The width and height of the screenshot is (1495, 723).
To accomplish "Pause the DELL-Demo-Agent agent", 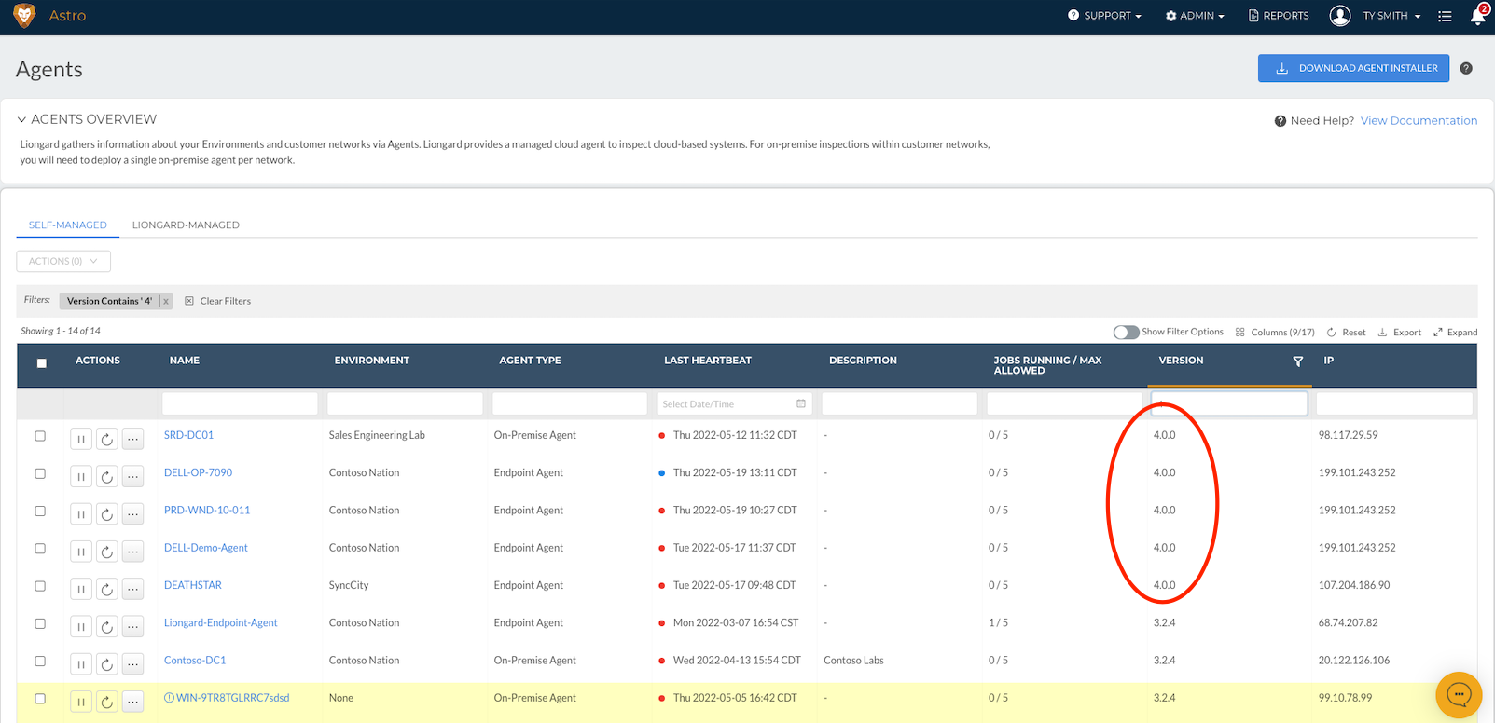I will click(81, 552).
